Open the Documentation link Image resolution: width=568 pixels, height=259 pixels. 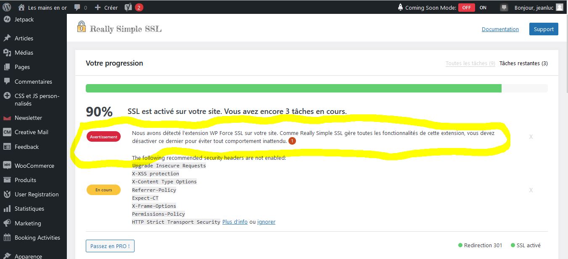500,29
